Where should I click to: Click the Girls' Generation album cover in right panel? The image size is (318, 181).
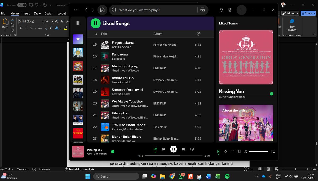(x=246, y=57)
